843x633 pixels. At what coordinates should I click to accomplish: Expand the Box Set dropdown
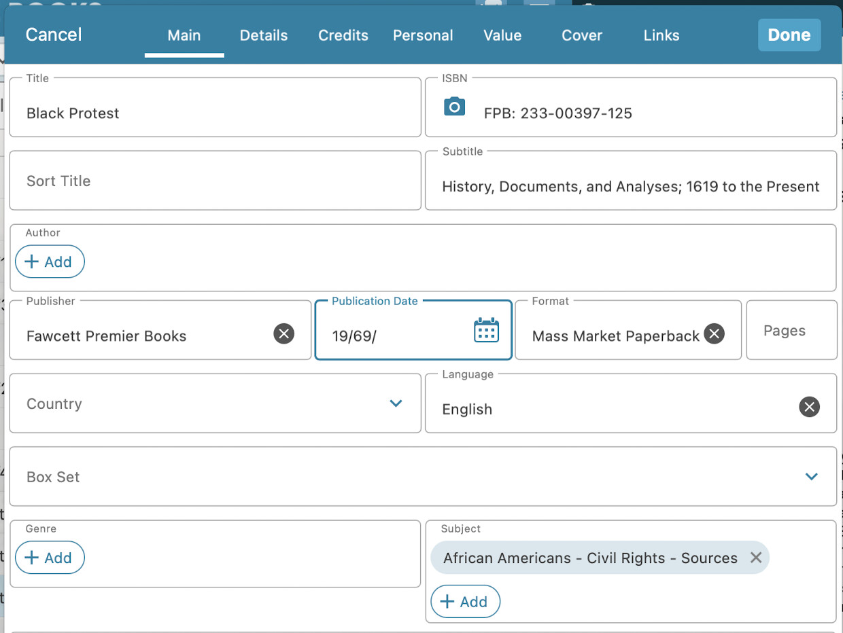point(811,477)
